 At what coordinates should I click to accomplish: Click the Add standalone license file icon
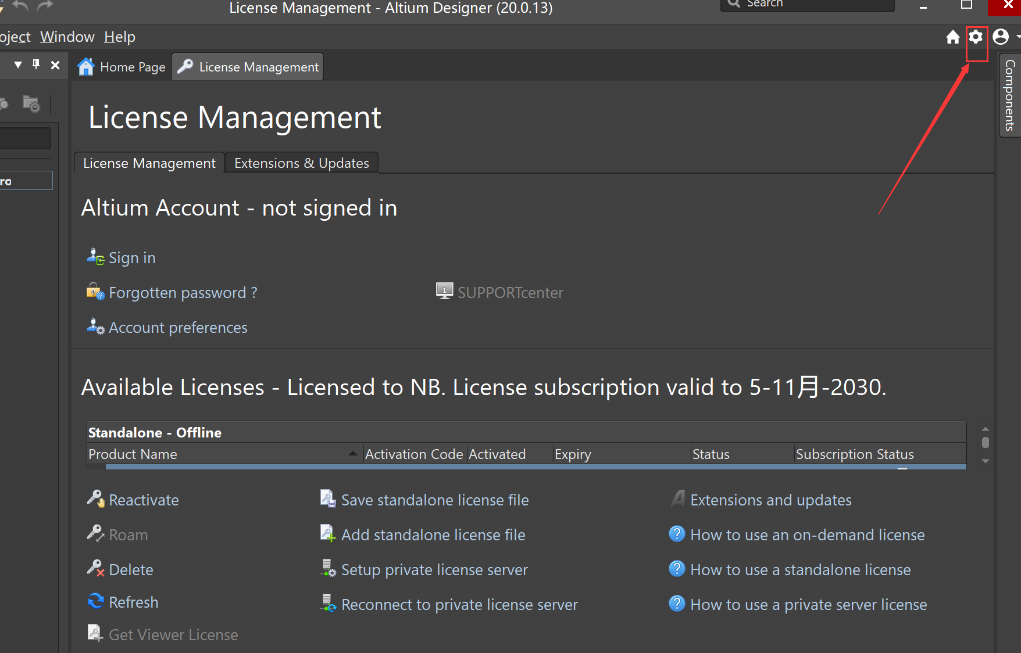328,533
